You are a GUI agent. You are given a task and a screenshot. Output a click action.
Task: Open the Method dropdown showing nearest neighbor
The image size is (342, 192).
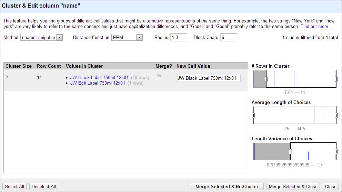(x=41, y=37)
